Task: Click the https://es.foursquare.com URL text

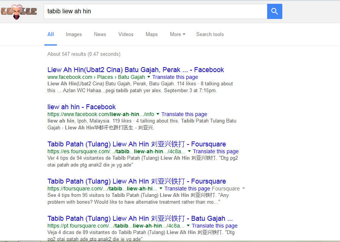Action: [116, 151]
